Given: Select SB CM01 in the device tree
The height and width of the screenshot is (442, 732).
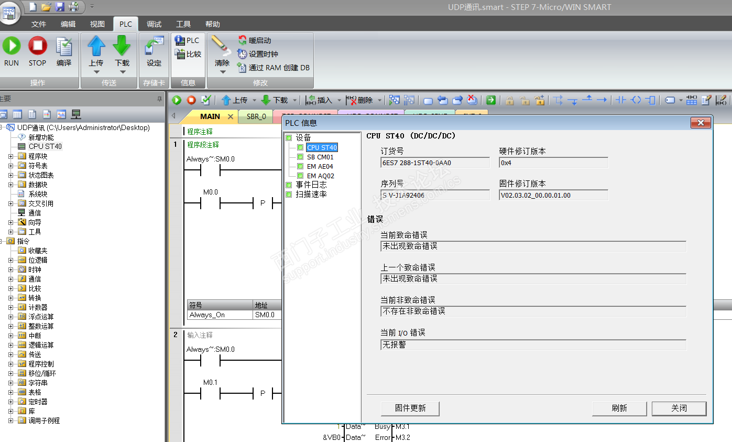Looking at the screenshot, I should click(x=320, y=157).
